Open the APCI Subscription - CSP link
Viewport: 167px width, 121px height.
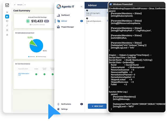point(24,74)
